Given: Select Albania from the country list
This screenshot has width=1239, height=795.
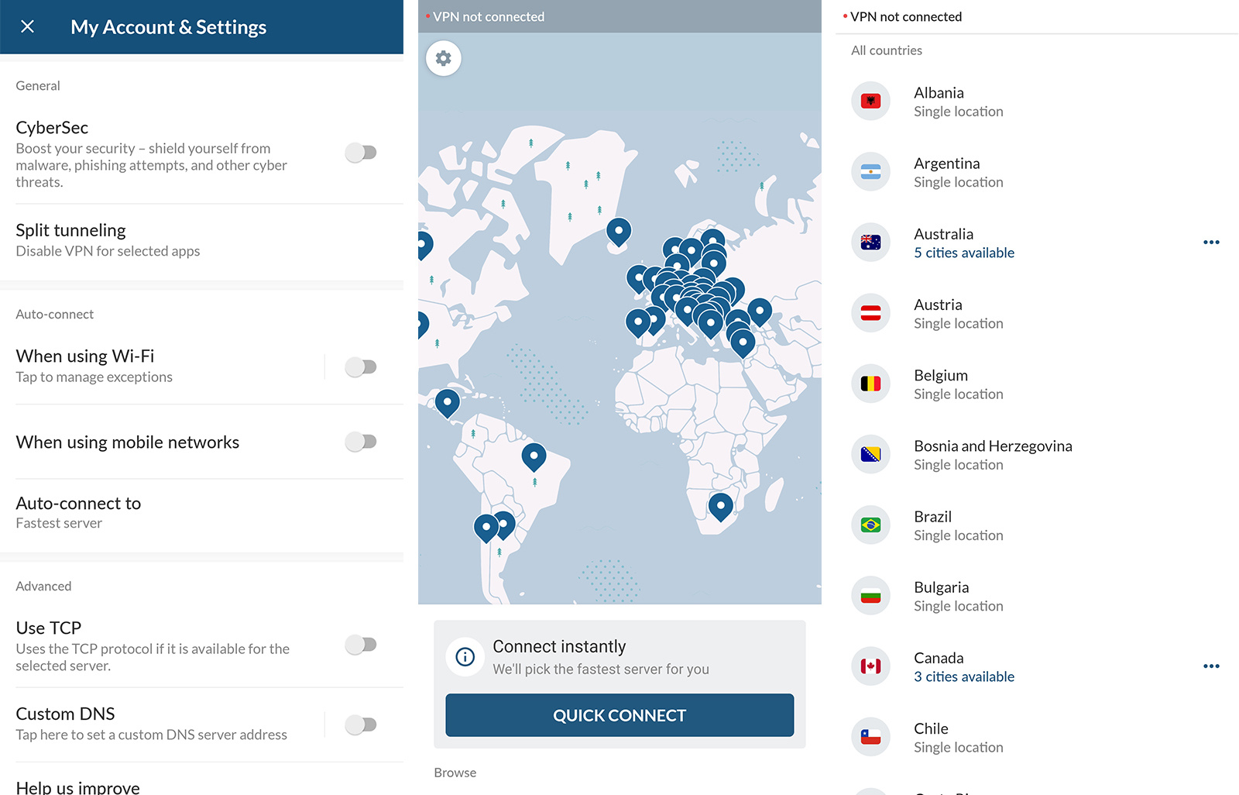Looking at the screenshot, I should click(x=1038, y=102).
